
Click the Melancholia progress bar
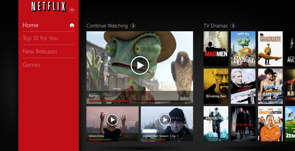[113, 139]
